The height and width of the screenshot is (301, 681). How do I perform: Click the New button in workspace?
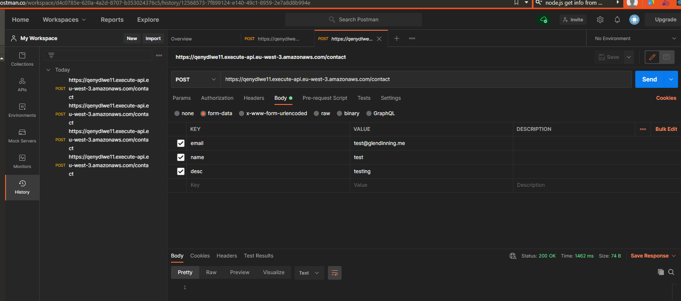(x=132, y=38)
